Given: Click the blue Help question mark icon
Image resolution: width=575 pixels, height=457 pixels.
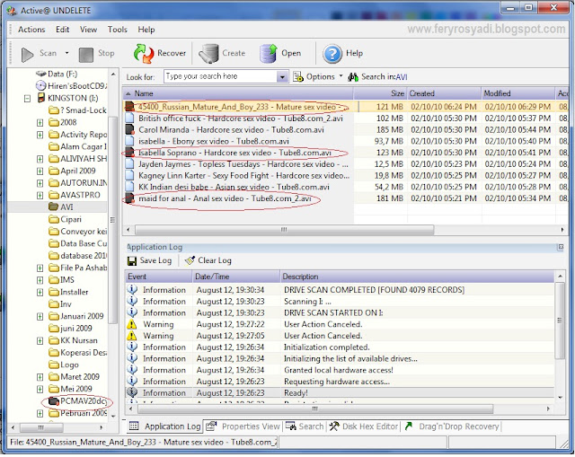Looking at the screenshot, I should click(x=332, y=54).
